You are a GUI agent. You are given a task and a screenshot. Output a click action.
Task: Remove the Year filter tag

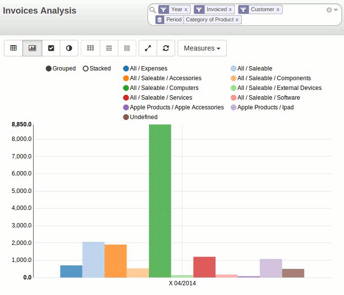[186, 10]
